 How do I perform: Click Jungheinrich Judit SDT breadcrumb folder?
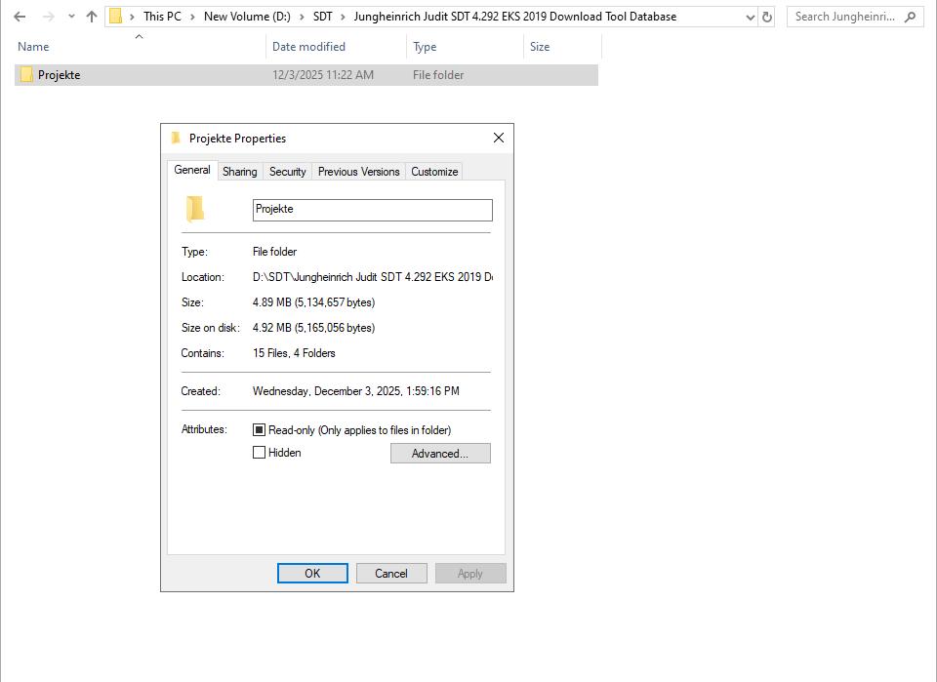point(515,17)
